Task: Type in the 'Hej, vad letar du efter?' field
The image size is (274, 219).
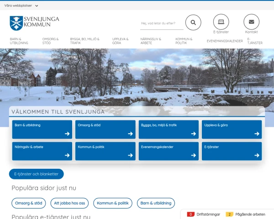Action: 161,23
